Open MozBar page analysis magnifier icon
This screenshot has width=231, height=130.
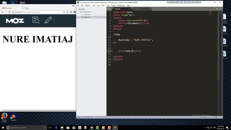tap(36, 20)
